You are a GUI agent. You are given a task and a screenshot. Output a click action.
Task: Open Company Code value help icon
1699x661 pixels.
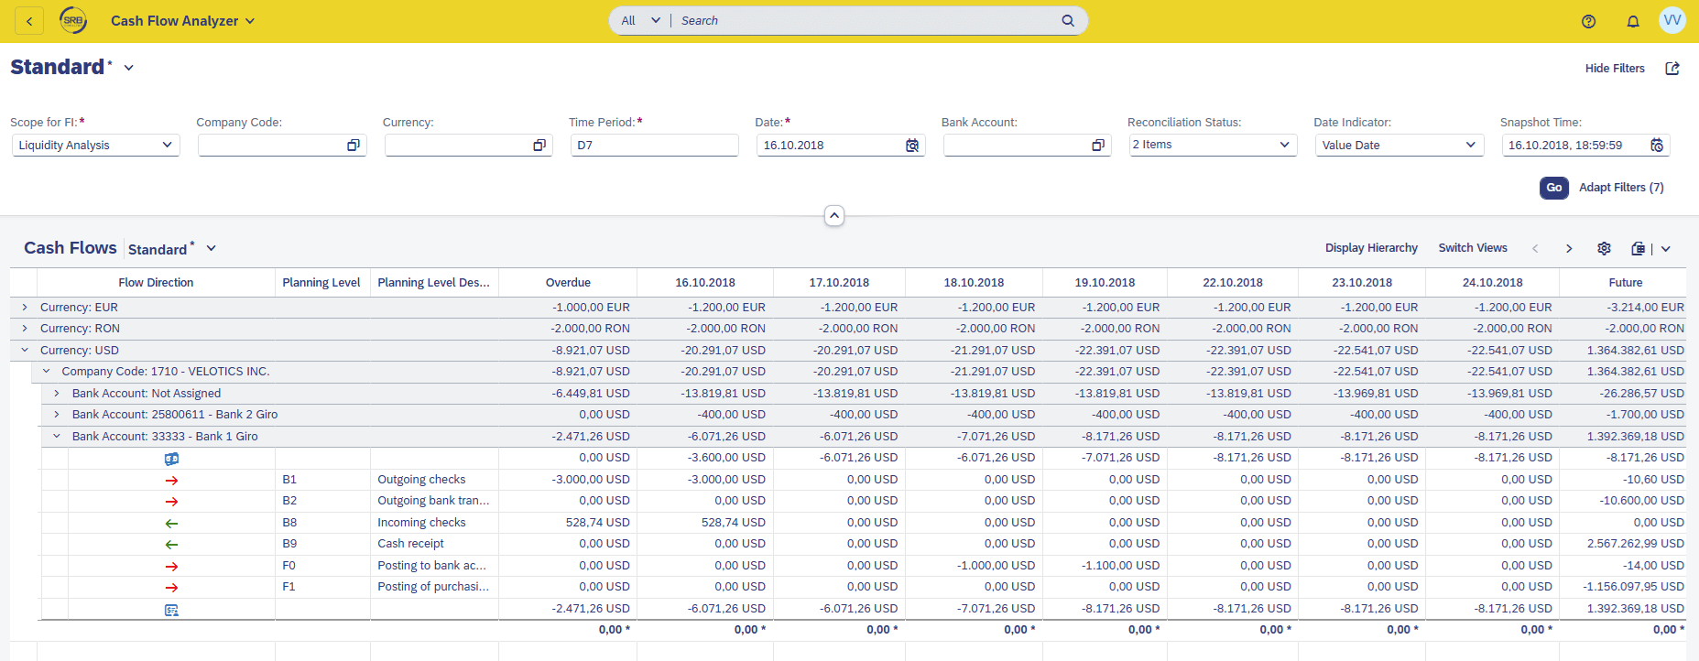[354, 146]
